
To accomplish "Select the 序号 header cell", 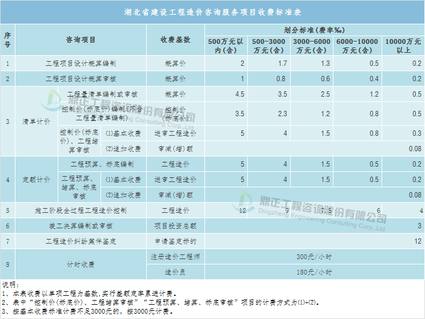I will tap(7, 40).
